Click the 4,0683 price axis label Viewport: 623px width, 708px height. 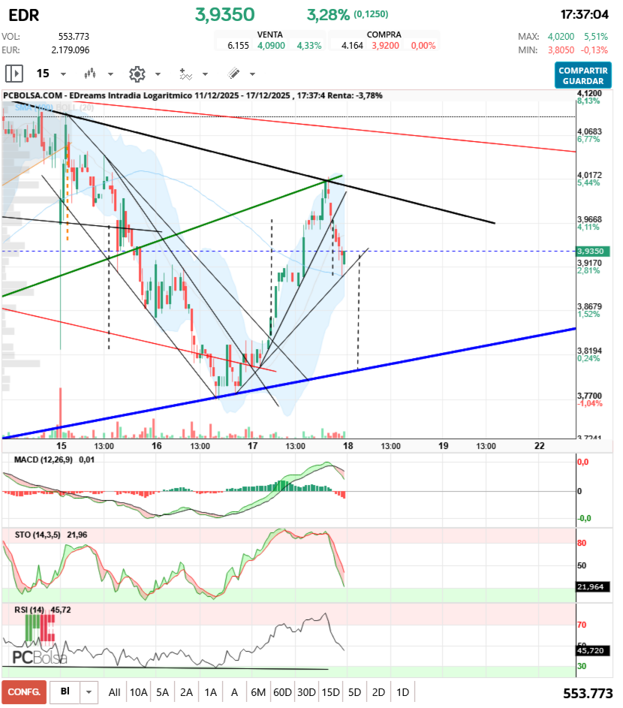(589, 131)
